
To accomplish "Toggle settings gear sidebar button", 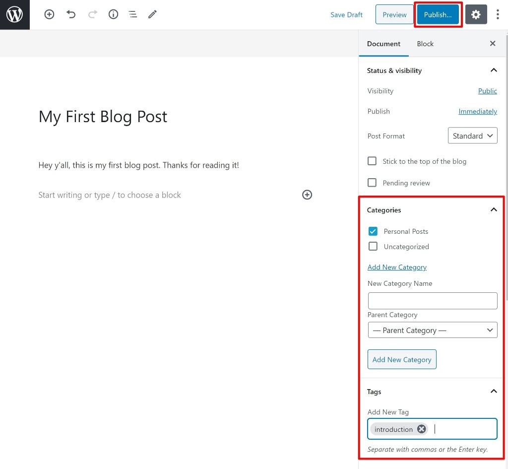I will click(x=476, y=14).
